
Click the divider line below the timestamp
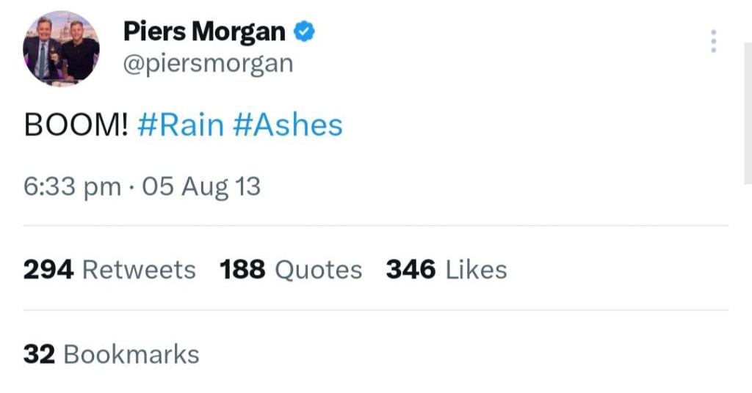pyautogui.click(x=376, y=226)
